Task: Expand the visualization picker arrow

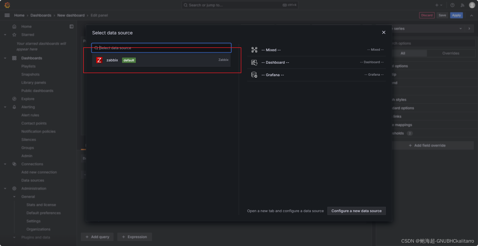Action: pos(469,29)
